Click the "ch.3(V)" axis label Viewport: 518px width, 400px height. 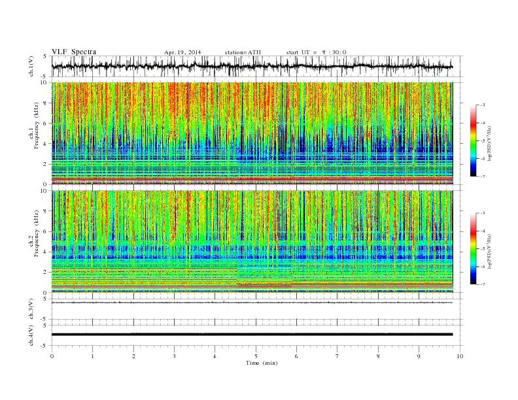coord(31,309)
